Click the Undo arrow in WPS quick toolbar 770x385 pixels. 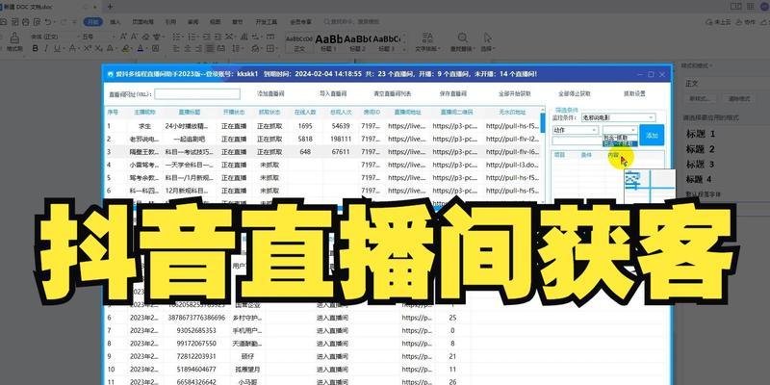47,22
